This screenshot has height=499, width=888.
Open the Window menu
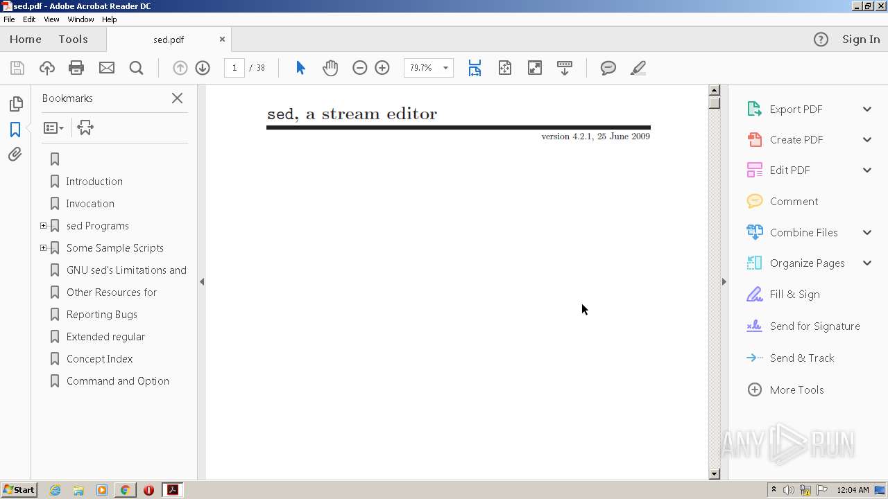[x=80, y=19]
